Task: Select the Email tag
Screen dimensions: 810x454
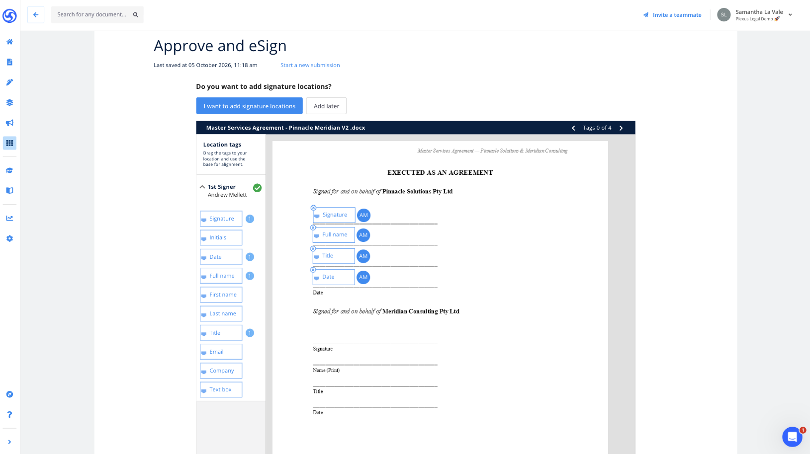Action: (x=221, y=352)
